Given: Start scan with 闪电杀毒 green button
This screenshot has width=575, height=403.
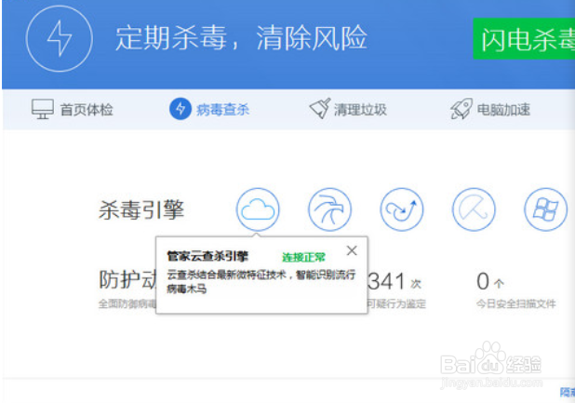Looking at the screenshot, I should 524,38.
